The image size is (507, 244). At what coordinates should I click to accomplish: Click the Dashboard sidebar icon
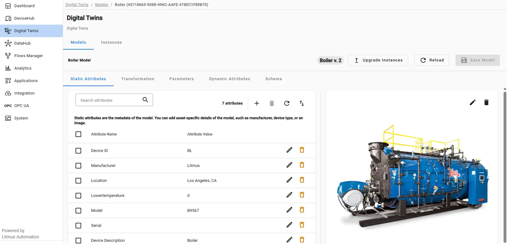[x=8, y=6]
